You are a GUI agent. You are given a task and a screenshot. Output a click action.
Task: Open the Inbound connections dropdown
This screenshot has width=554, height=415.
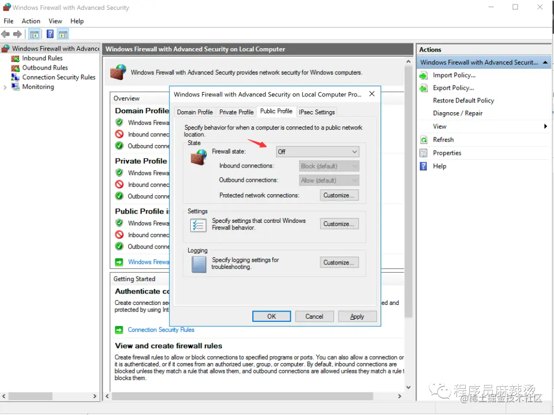tap(329, 166)
